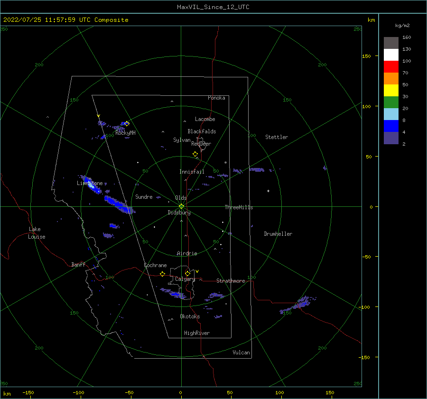427x399 pixels.
Task: Click the asterisk marker east of Innisfail
Action: 225,163
